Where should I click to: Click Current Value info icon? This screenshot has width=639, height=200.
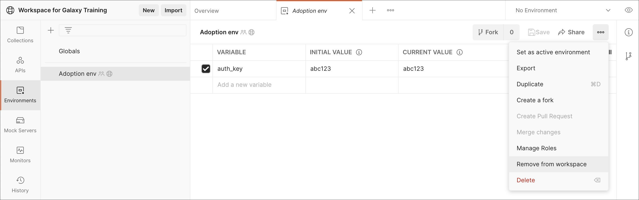click(460, 52)
